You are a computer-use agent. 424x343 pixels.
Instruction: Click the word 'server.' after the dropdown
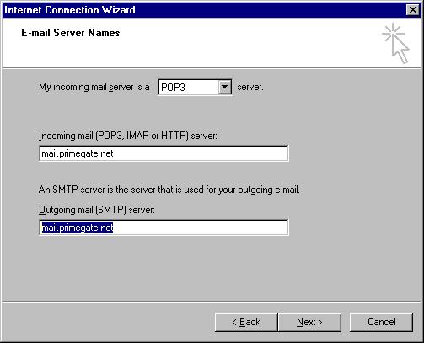250,87
